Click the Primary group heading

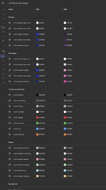coord(11,17)
